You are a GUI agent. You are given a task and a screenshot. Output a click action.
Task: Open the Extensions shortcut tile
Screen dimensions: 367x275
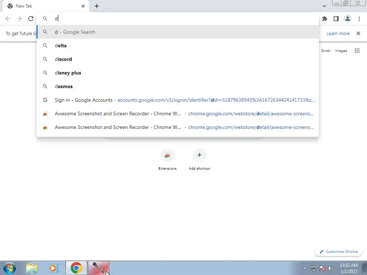point(167,159)
